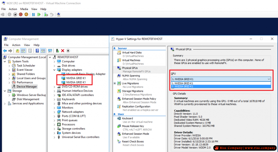This screenshot has height=152, width=278.
Task: Collapse the Server section in Hyper-V Settings
Action: coord(115,48)
